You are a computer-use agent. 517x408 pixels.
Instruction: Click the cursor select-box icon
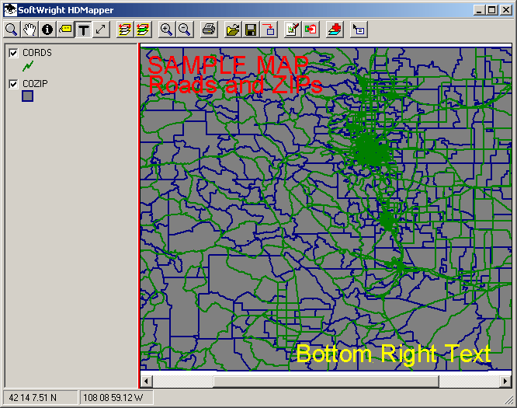pyautogui.click(x=359, y=30)
